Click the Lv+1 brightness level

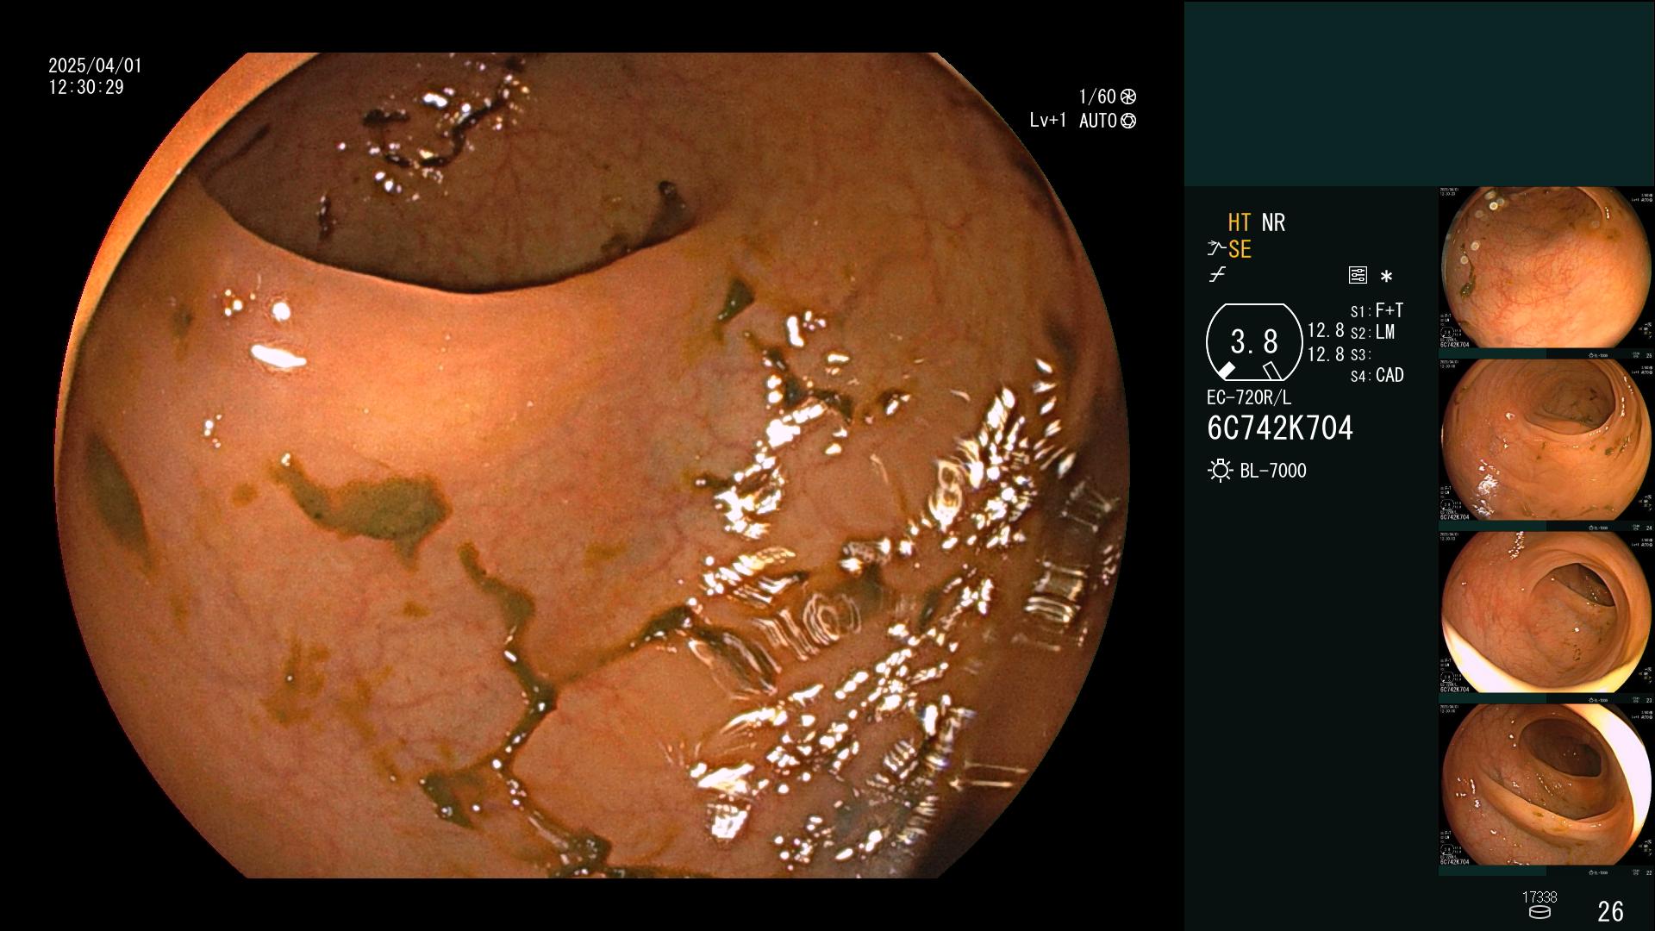[1048, 121]
